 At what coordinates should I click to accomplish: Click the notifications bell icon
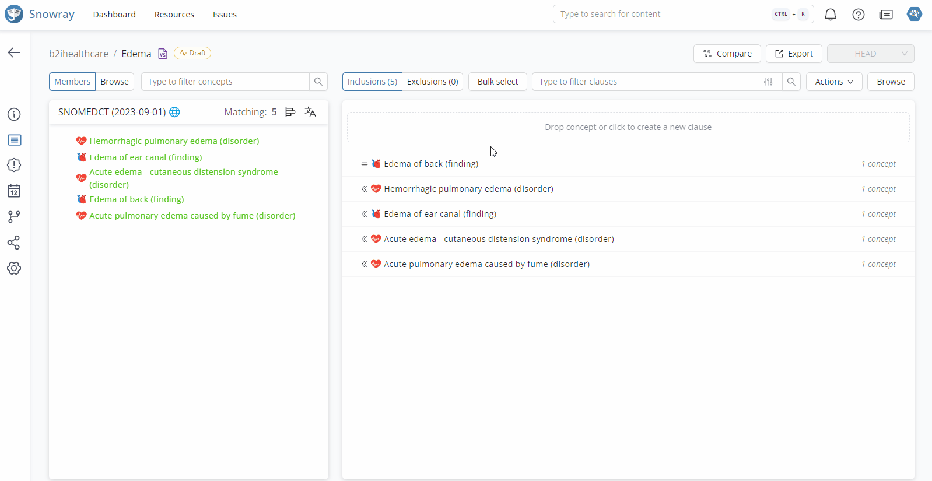(830, 15)
